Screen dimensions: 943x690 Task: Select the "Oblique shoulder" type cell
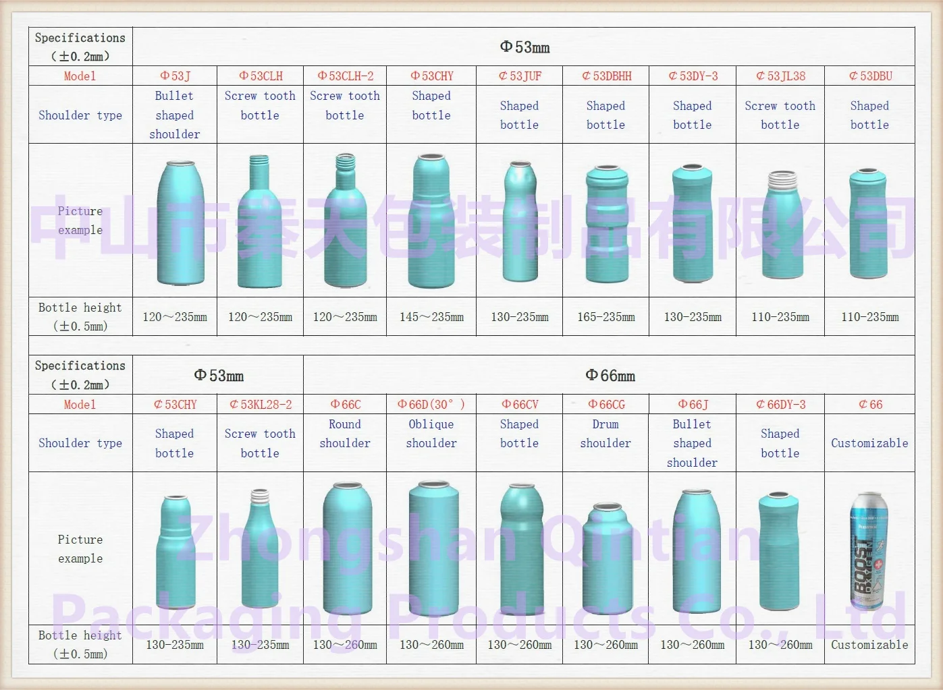431,443
